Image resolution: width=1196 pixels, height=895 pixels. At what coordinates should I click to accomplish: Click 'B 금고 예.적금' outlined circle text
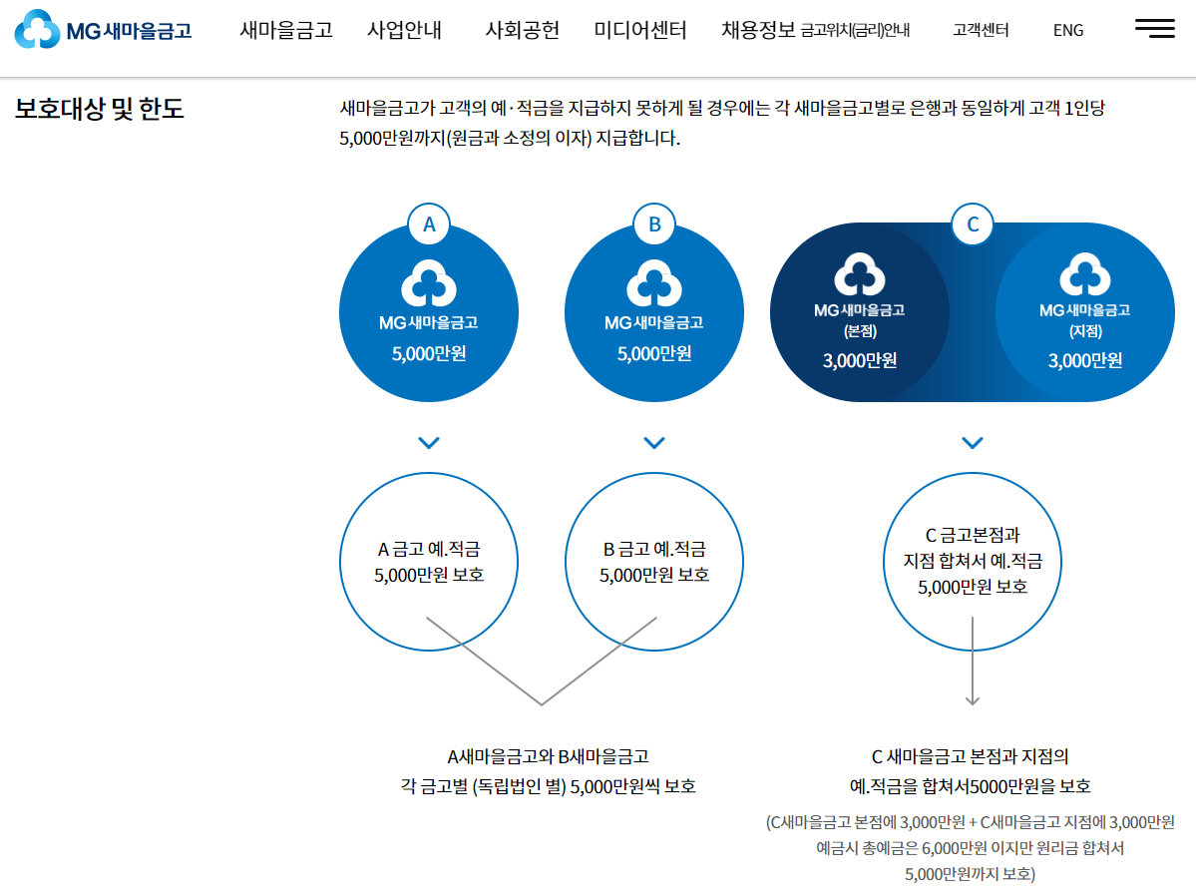[x=654, y=549]
